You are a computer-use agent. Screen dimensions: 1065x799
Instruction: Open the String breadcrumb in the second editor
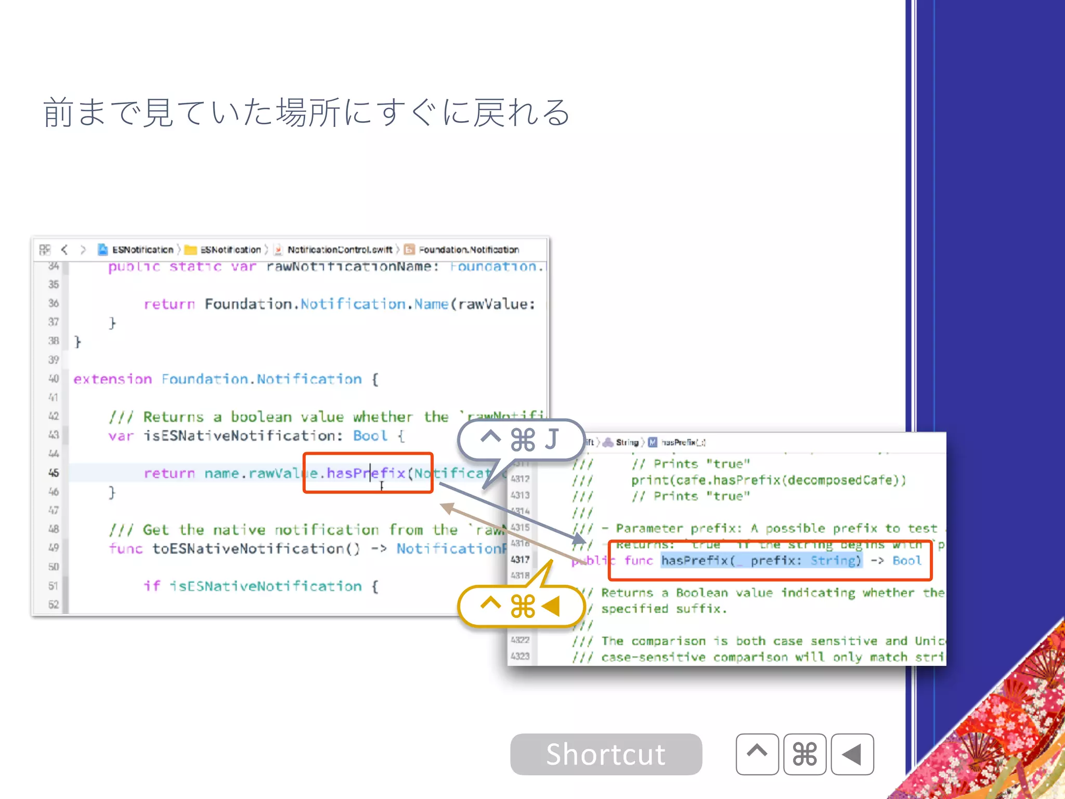coord(621,442)
